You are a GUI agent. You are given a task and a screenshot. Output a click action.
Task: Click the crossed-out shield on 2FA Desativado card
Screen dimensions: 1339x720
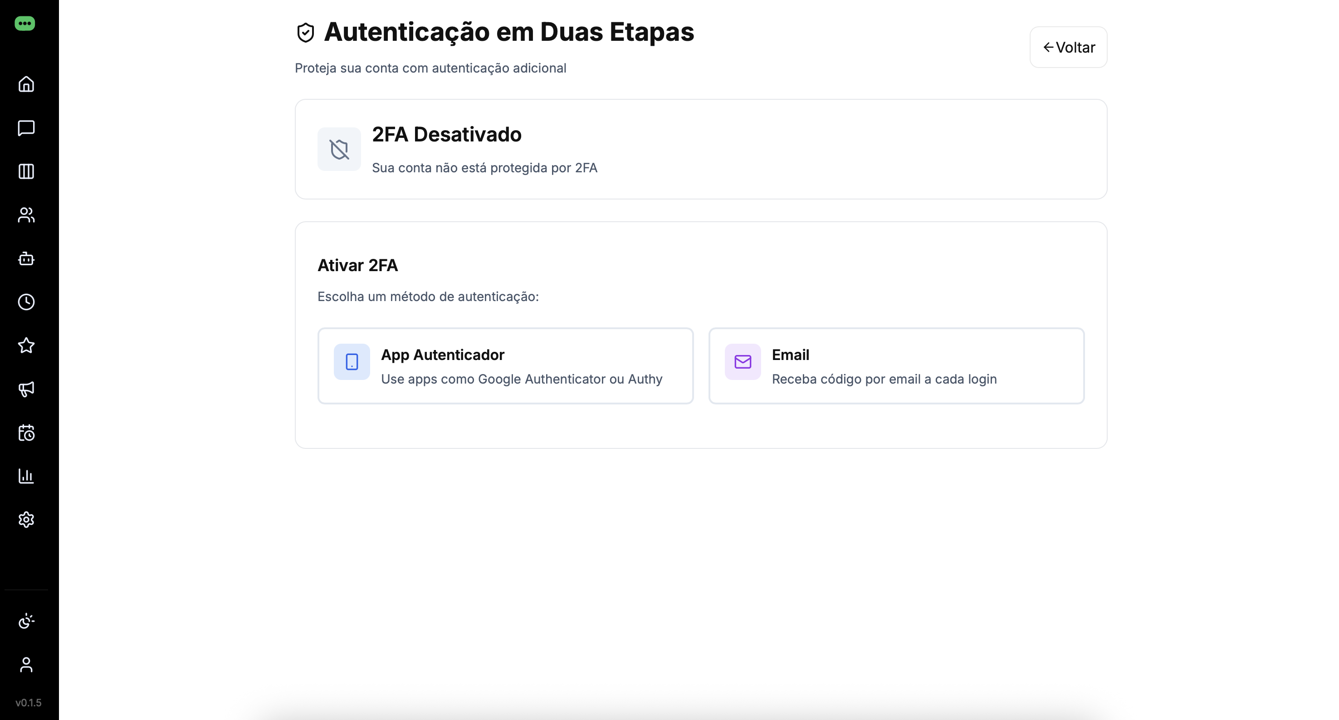(x=338, y=149)
